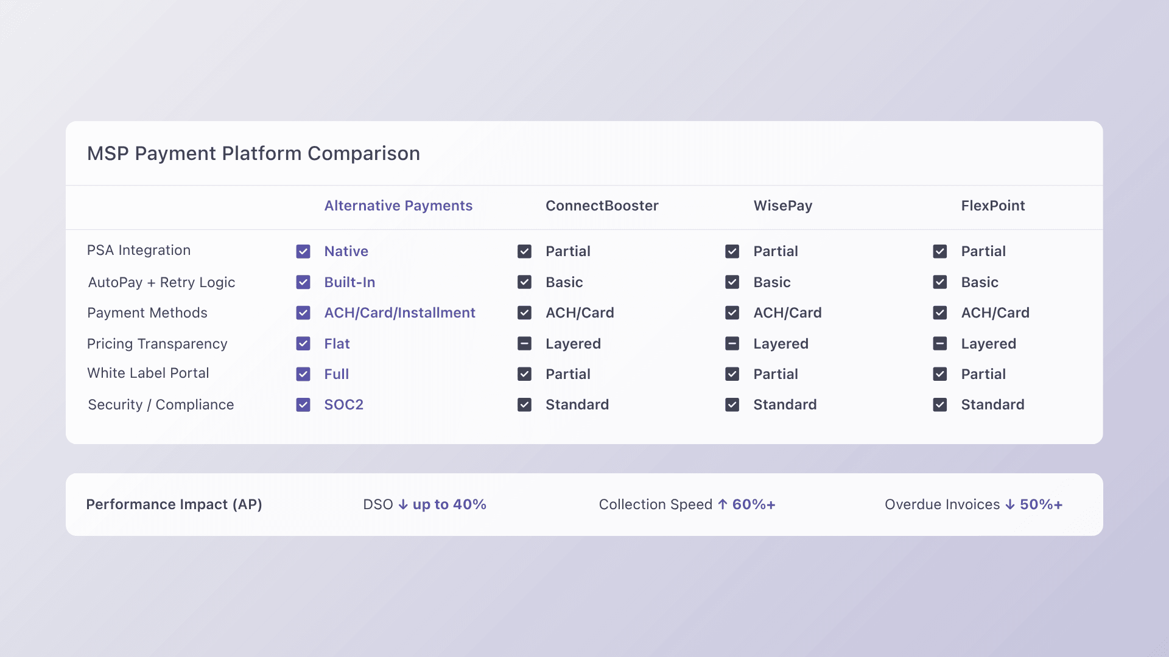Screen dimensions: 1169x657
Task: Click the FlexPoint column header
Action: coord(992,206)
